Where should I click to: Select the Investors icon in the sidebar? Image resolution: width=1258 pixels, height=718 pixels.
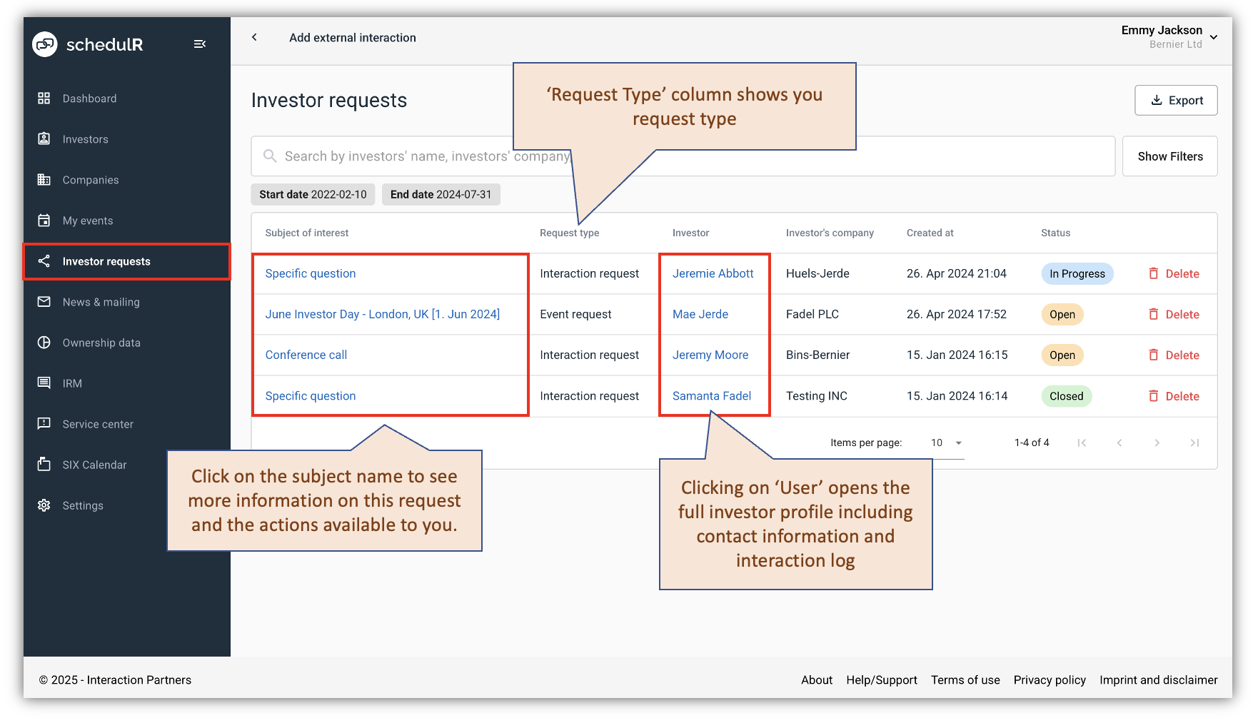click(x=44, y=138)
